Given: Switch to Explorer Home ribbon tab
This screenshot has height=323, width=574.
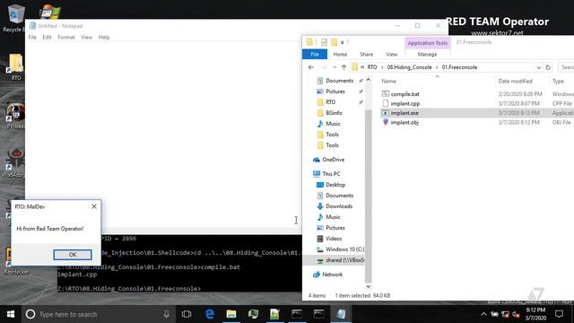Looking at the screenshot, I should pos(340,54).
